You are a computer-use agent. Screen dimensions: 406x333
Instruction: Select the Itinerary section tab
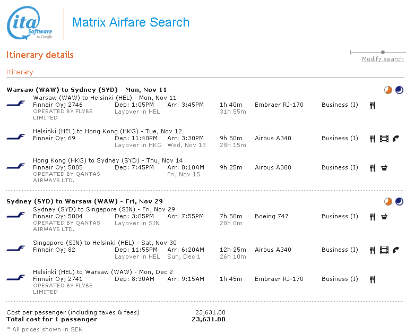[20, 72]
